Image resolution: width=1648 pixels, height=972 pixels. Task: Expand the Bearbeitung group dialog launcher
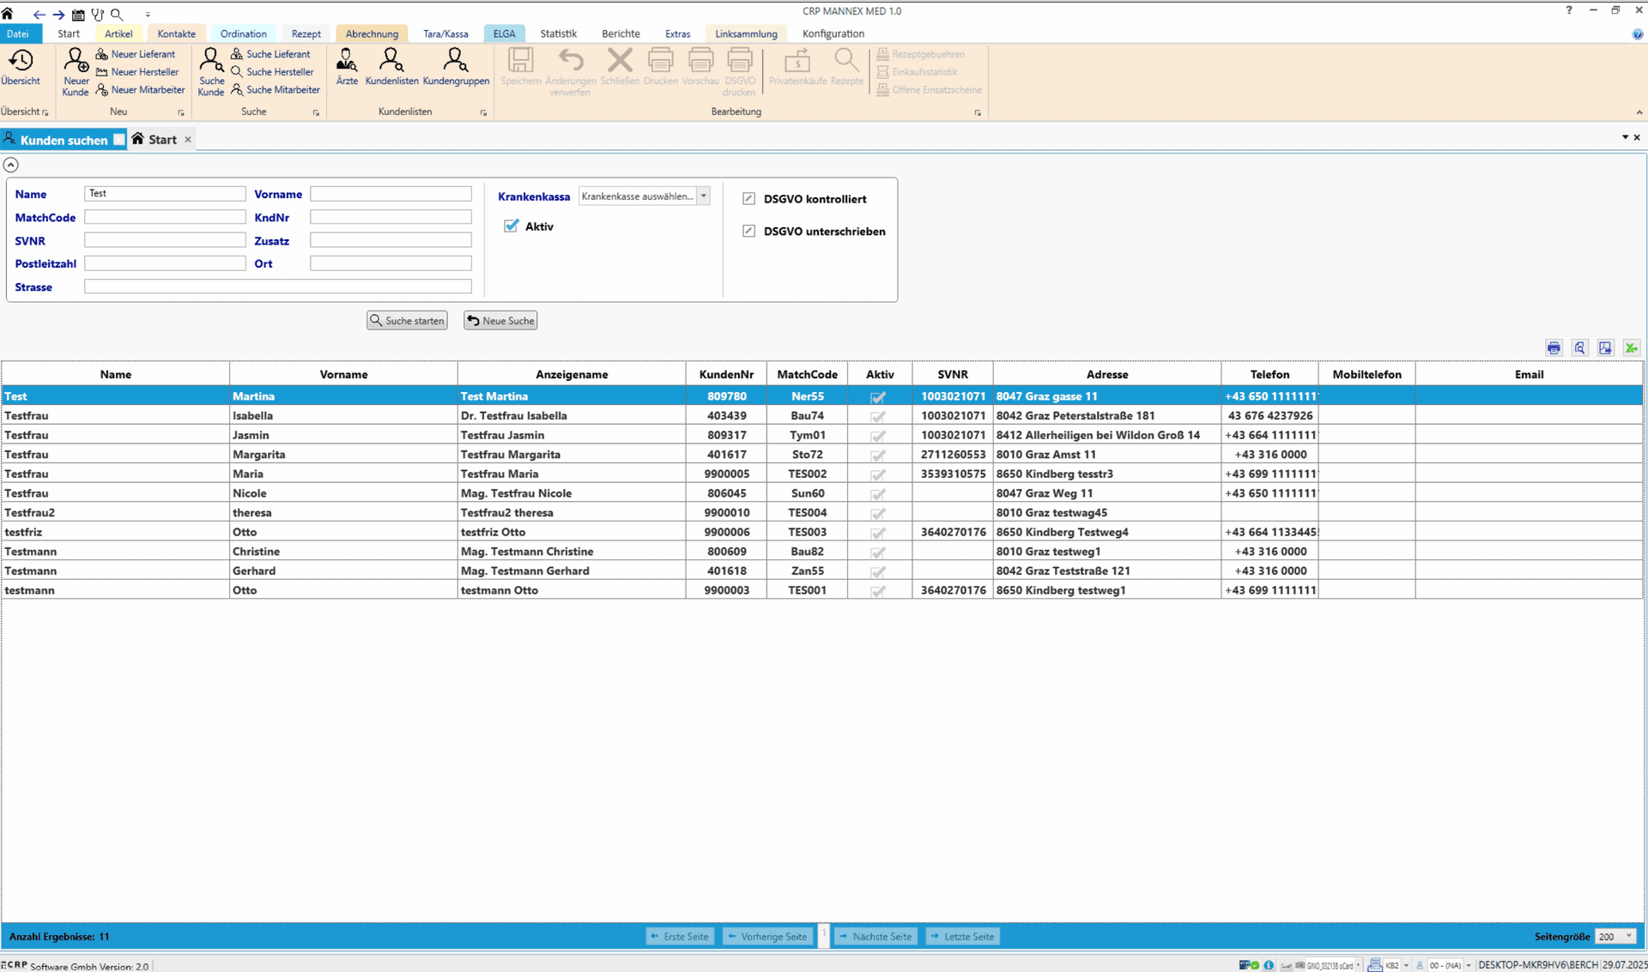point(978,112)
